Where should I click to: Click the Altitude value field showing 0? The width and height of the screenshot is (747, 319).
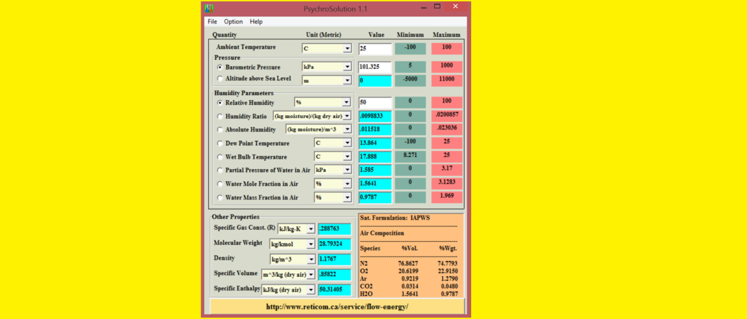[x=375, y=81]
